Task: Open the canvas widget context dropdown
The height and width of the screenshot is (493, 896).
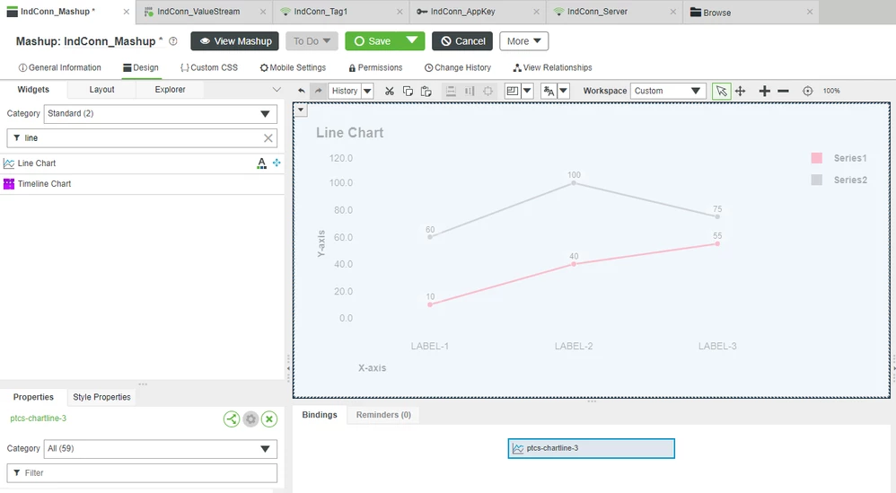Action: 301,110
